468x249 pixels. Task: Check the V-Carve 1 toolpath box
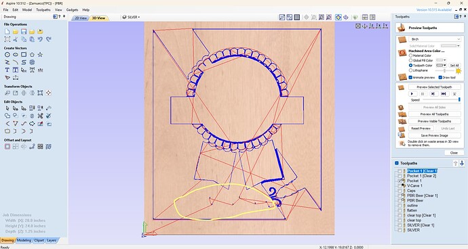[x=399, y=186]
